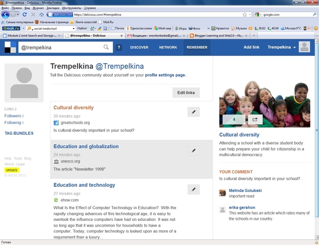The width and height of the screenshot is (319, 245).
Task: Click the Delicious logo squares
Action: click(10, 47)
